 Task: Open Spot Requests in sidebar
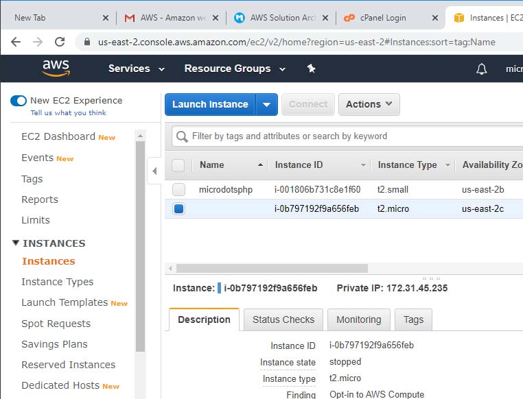[56, 324]
